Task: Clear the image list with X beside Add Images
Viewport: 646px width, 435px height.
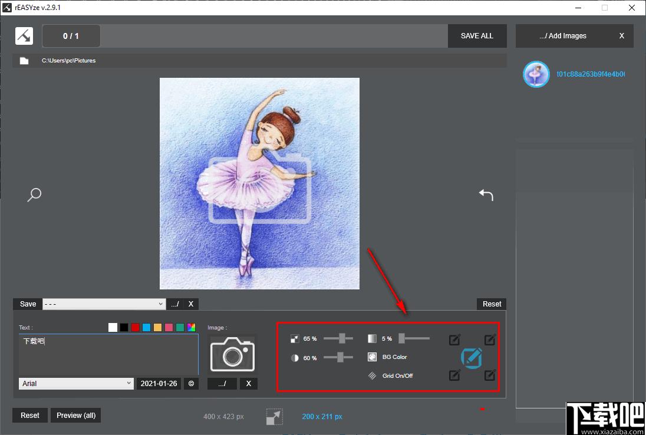Action: point(622,36)
